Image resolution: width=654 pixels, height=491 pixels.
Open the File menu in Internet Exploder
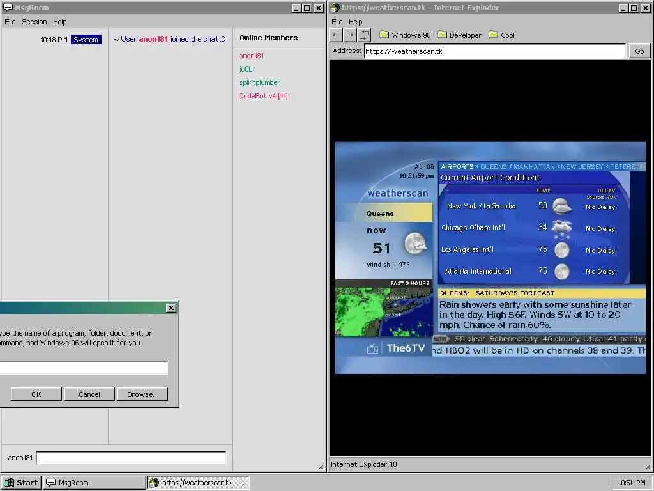click(x=337, y=22)
